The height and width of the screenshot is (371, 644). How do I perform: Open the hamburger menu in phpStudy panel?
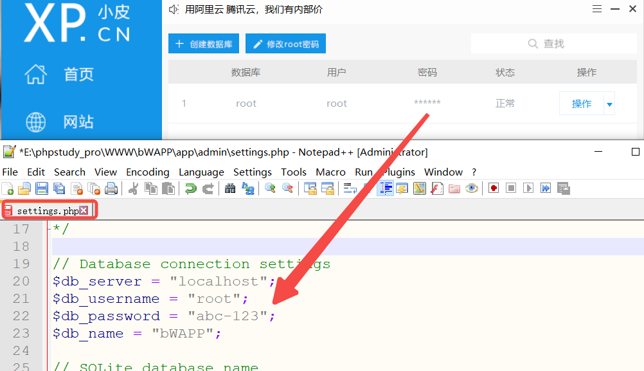click(x=598, y=9)
